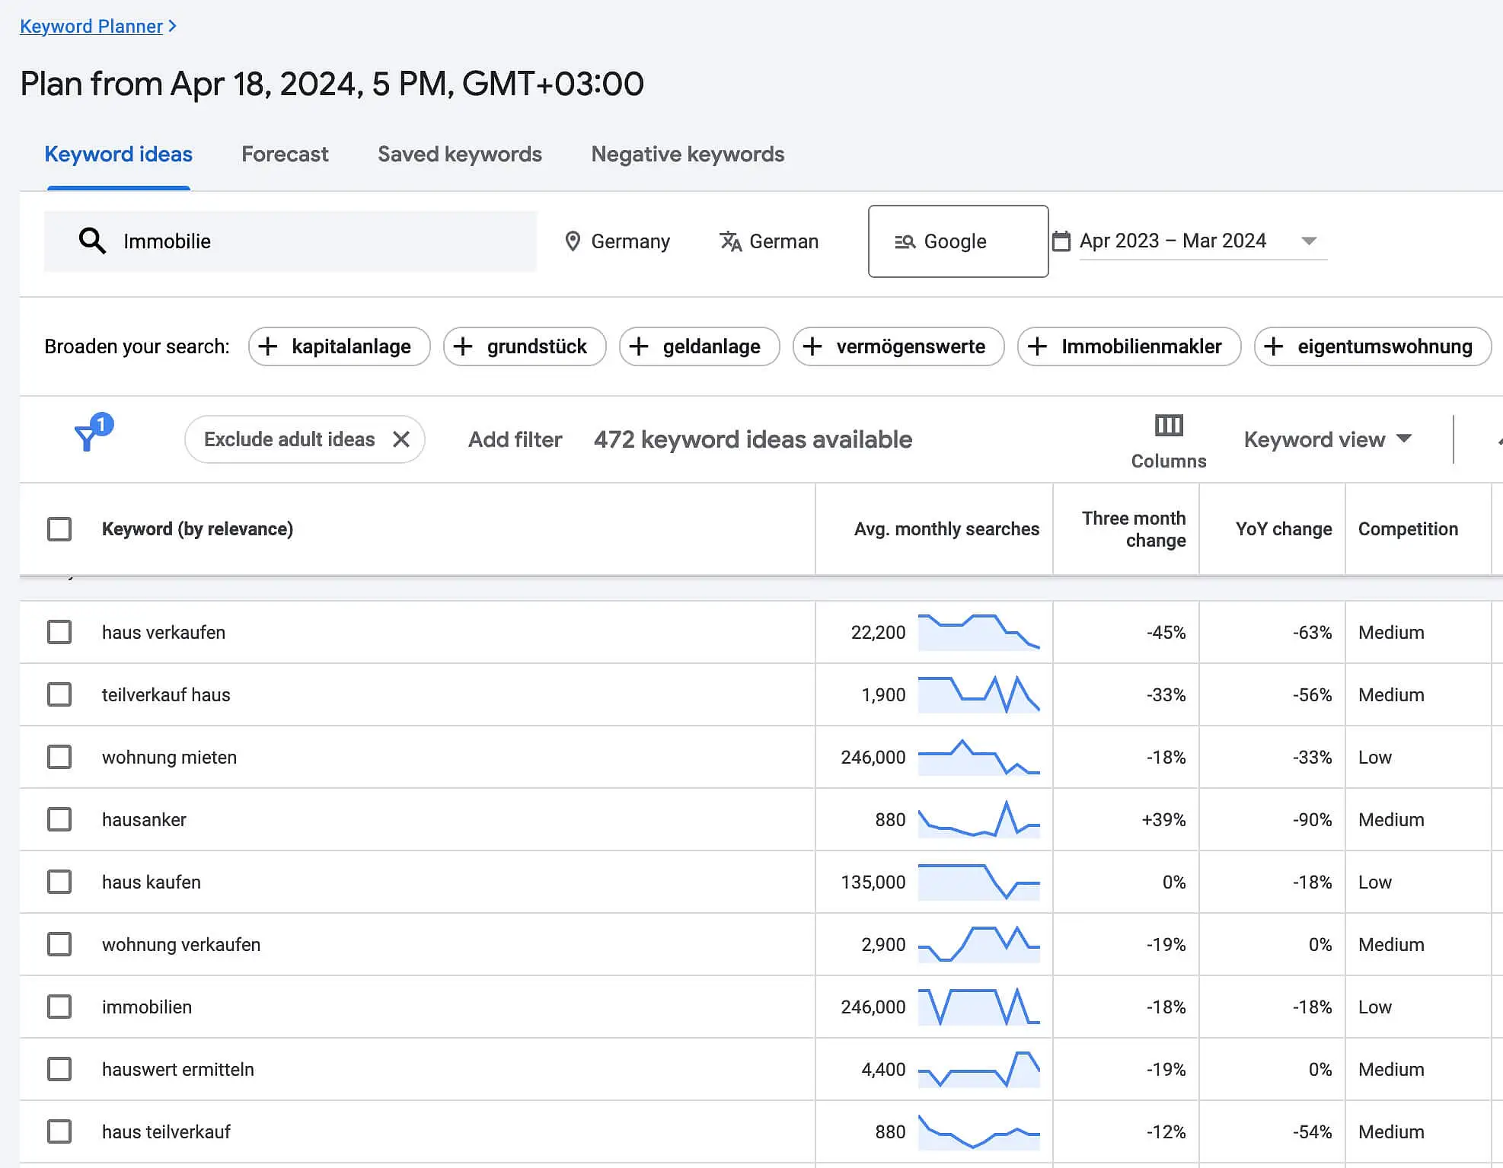Screen dimensions: 1503x1168
Task: Toggle the select-all keywords header checkbox
Action: (59, 529)
